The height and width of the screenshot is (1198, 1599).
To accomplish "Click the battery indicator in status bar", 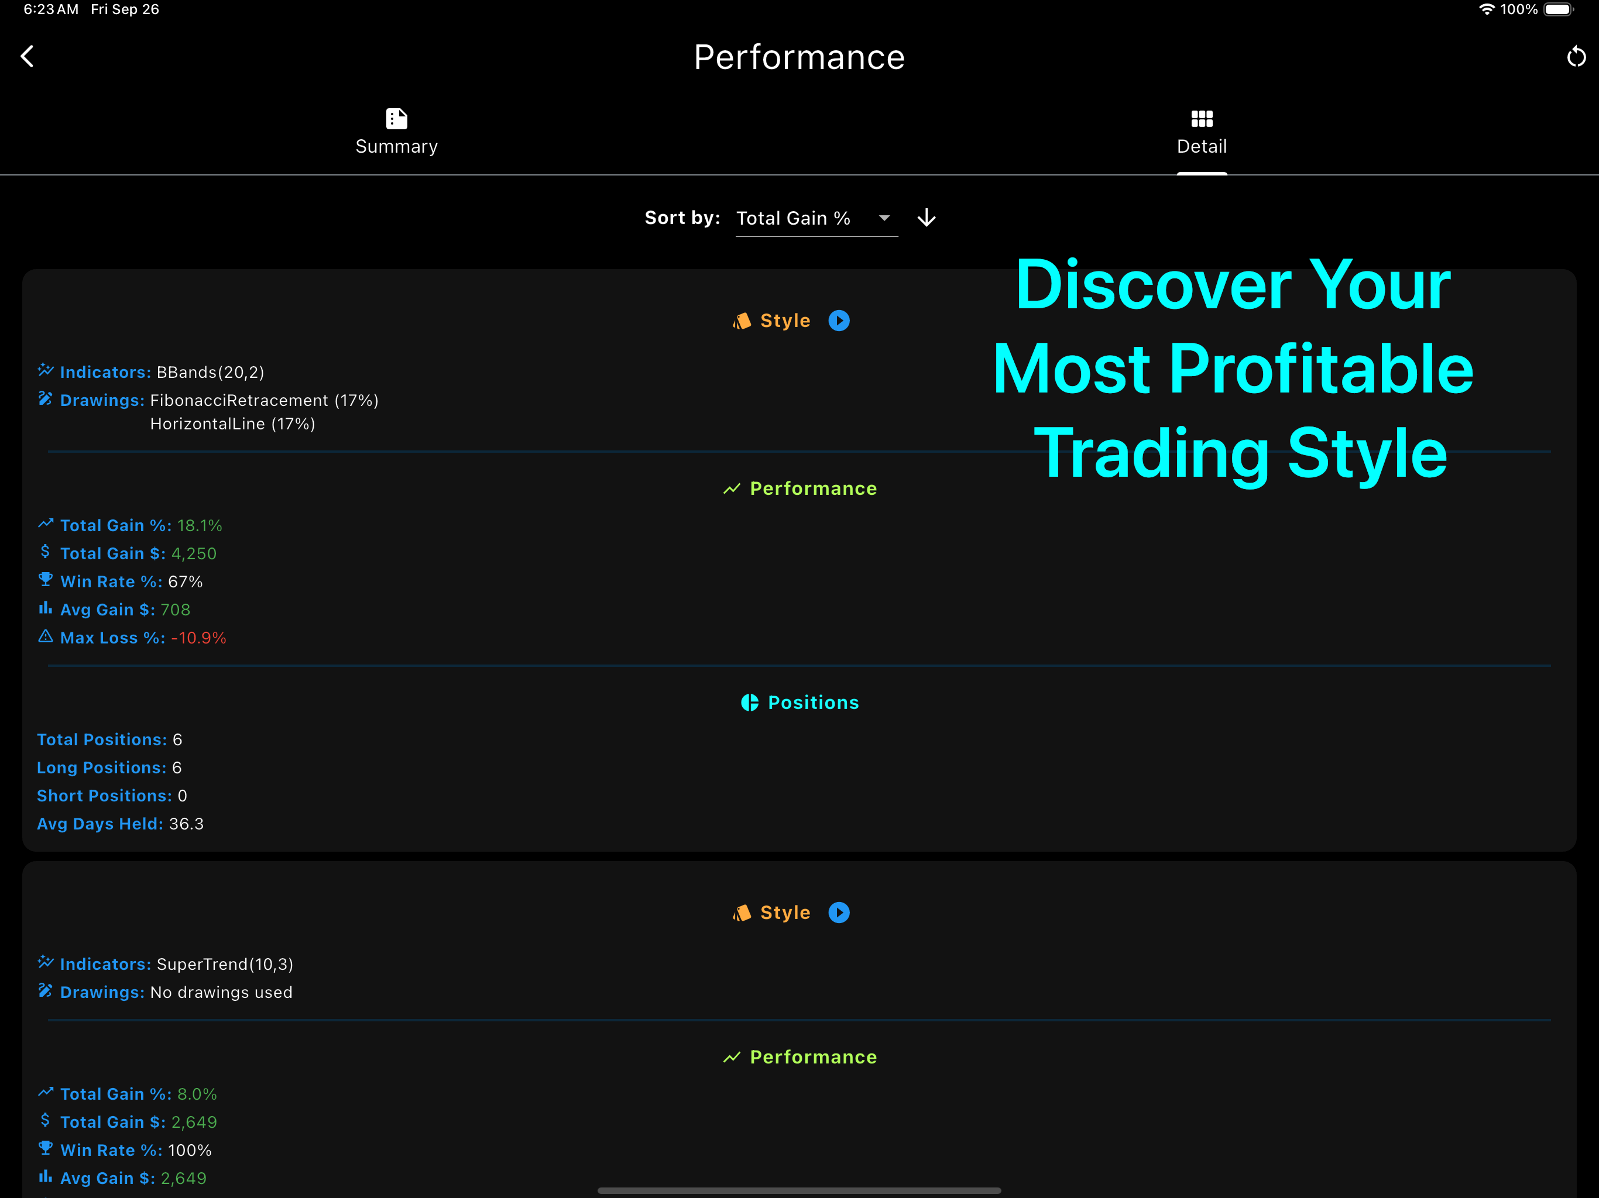I will tap(1559, 9).
